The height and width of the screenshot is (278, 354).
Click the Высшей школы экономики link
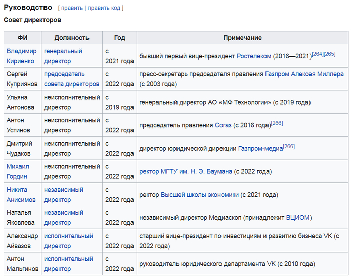(x=199, y=195)
